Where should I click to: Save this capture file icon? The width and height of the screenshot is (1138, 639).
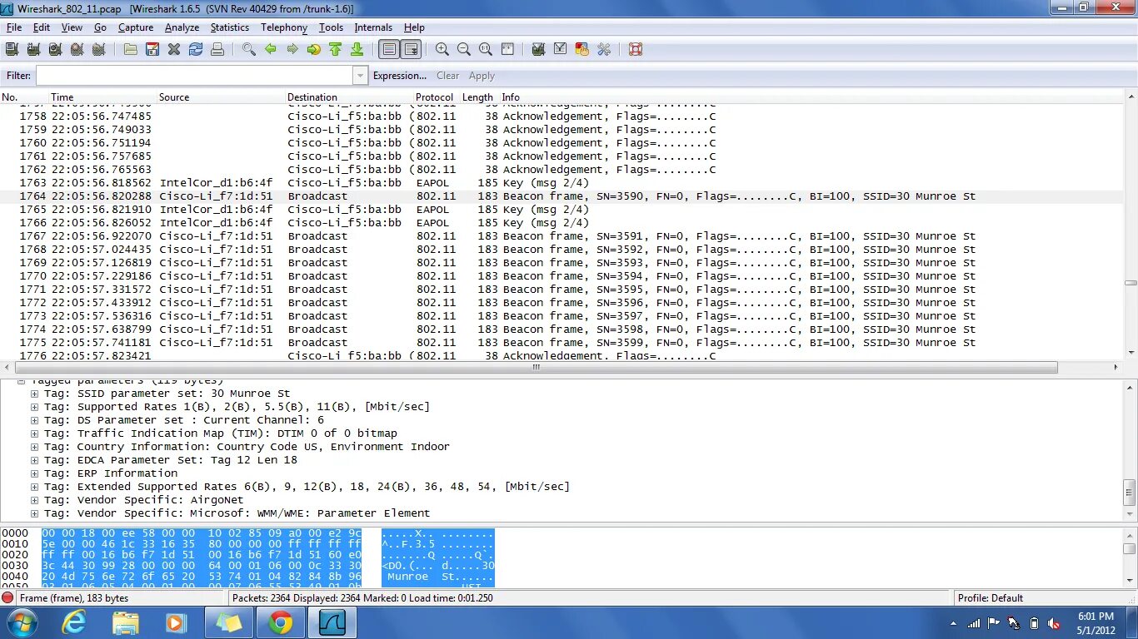tap(152, 50)
